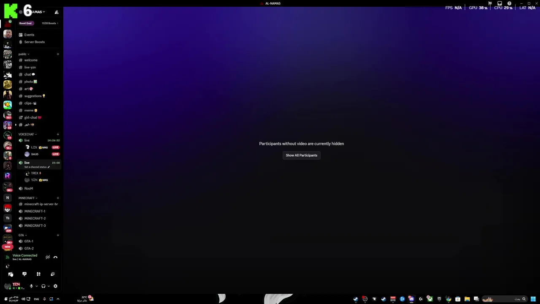Add a channel to the GTA category
Screen dimensions: 540x304
(x=58, y=235)
